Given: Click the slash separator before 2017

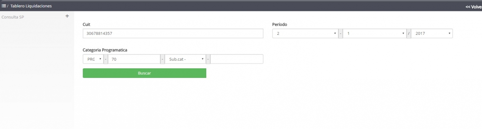Looking at the screenshot, I should click(409, 34).
